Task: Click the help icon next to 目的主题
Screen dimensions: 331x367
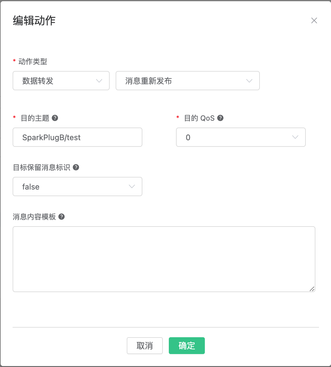Action: click(x=55, y=118)
